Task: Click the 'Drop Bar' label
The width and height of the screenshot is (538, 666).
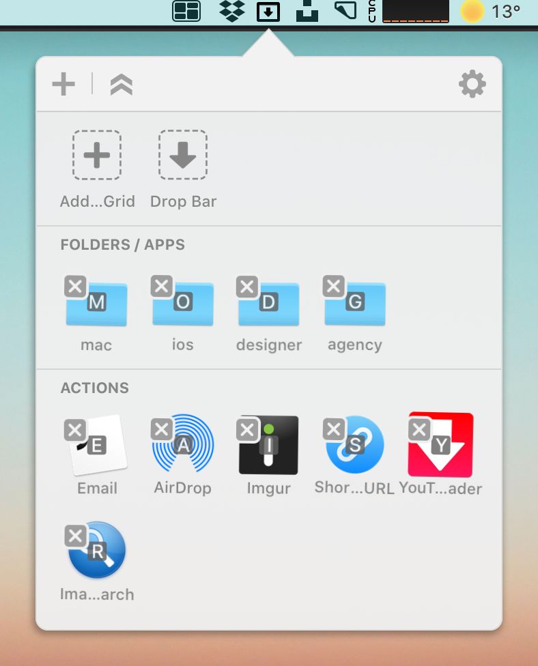Action: (x=183, y=201)
